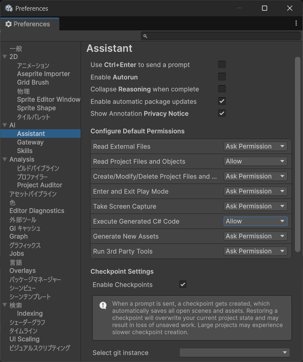Image resolution: width=303 pixels, height=362 pixels.
Task: Maximize the Preferences window
Action: click(265, 8)
